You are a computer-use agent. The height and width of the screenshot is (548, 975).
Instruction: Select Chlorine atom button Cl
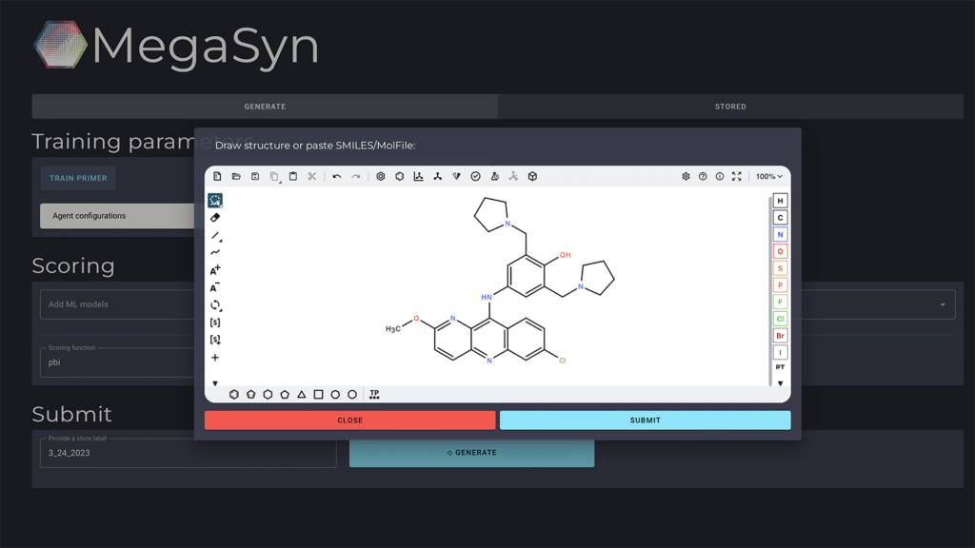pos(781,319)
